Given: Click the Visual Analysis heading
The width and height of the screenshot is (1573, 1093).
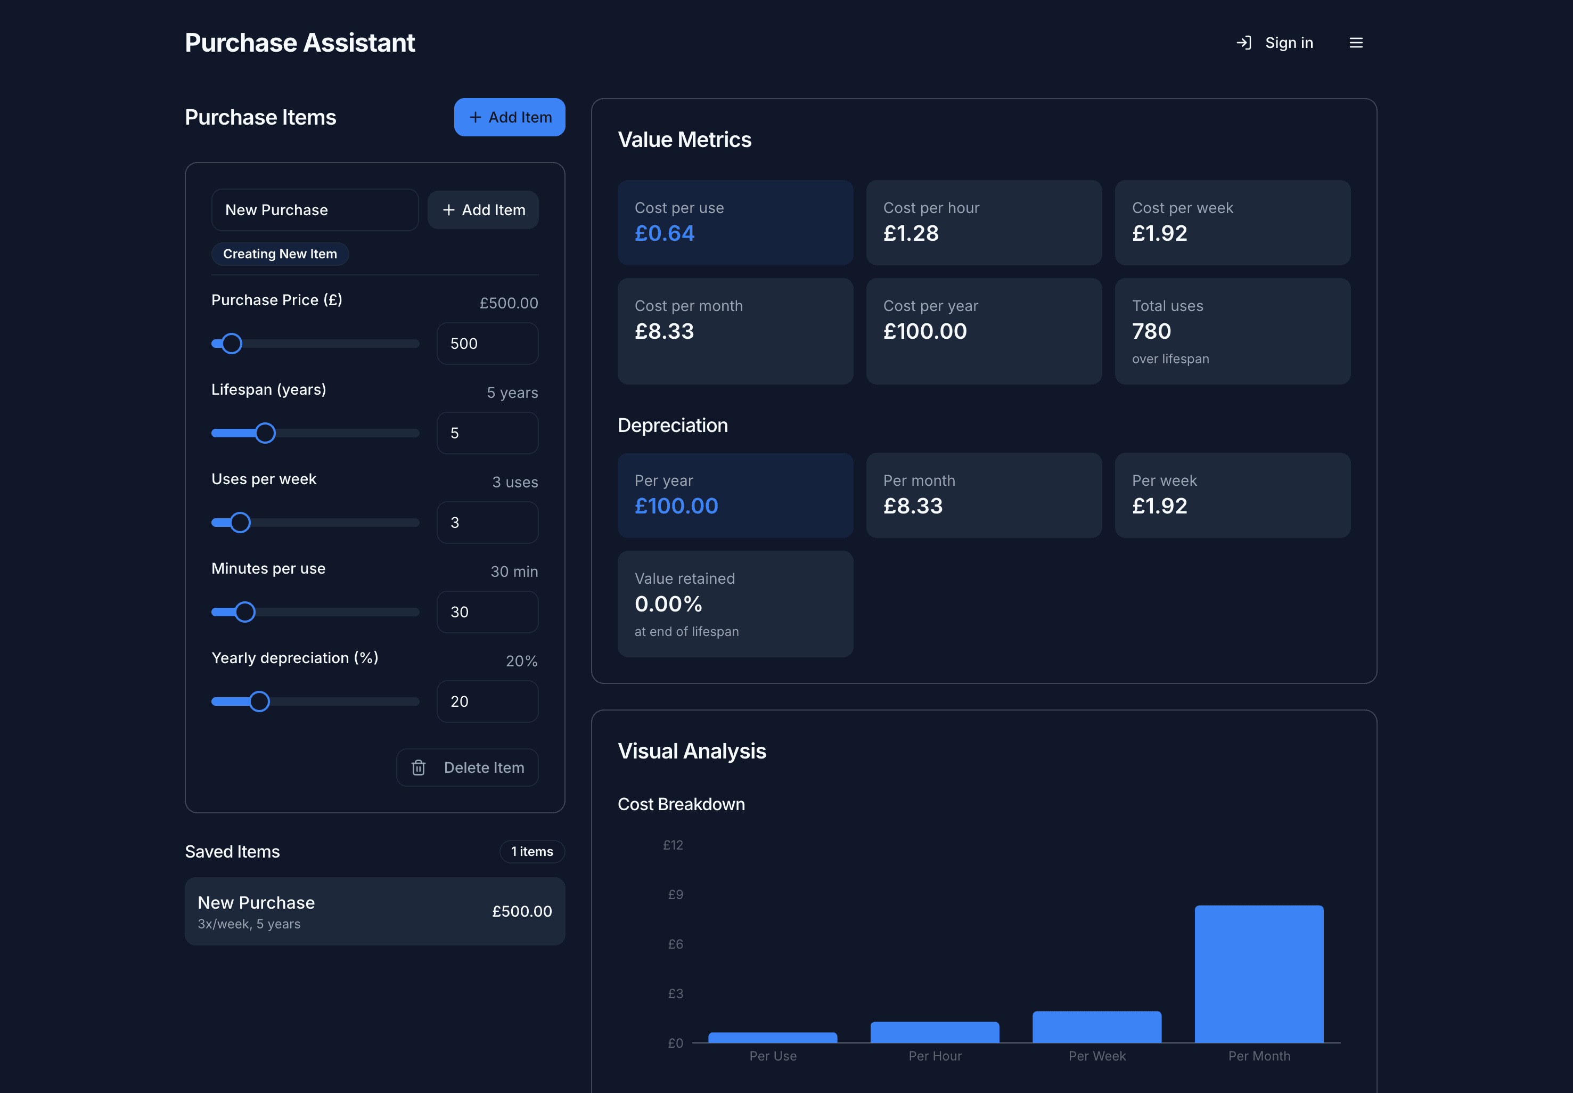Looking at the screenshot, I should click(x=692, y=751).
